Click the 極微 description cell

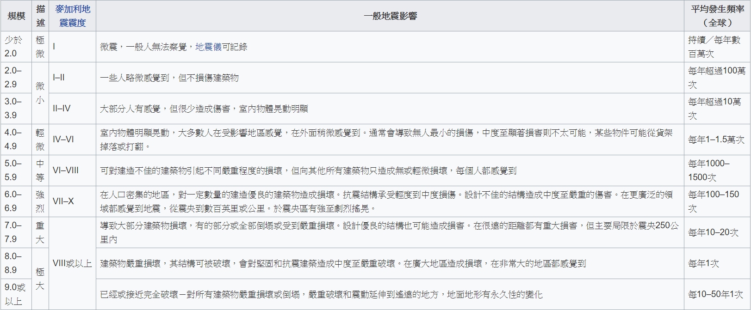[41, 47]
